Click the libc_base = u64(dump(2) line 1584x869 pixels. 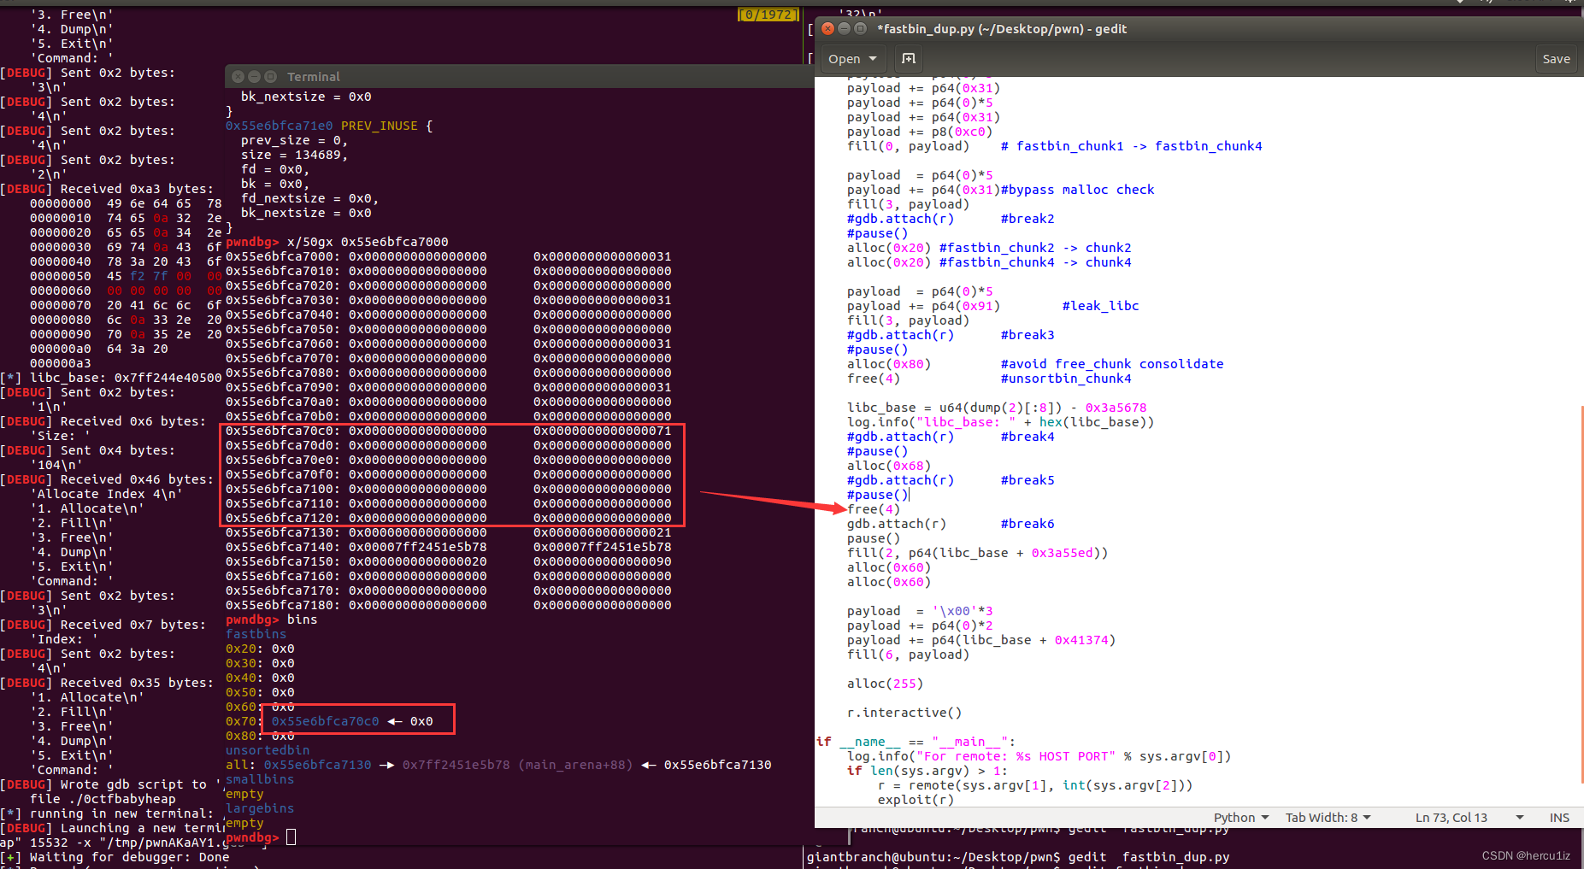997,408
